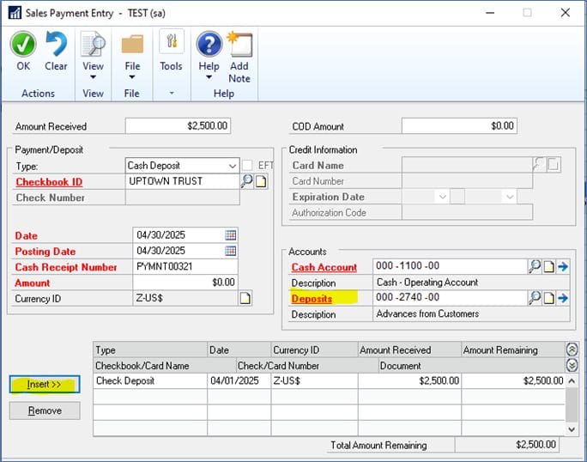Expand the Deposits account blue arrow
587x462 pixels.
pyautogui.click(x=563, y=298)
